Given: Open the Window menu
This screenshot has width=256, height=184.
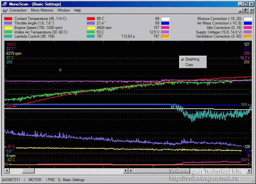Looking at the screenshot, I should coord(63,10).
